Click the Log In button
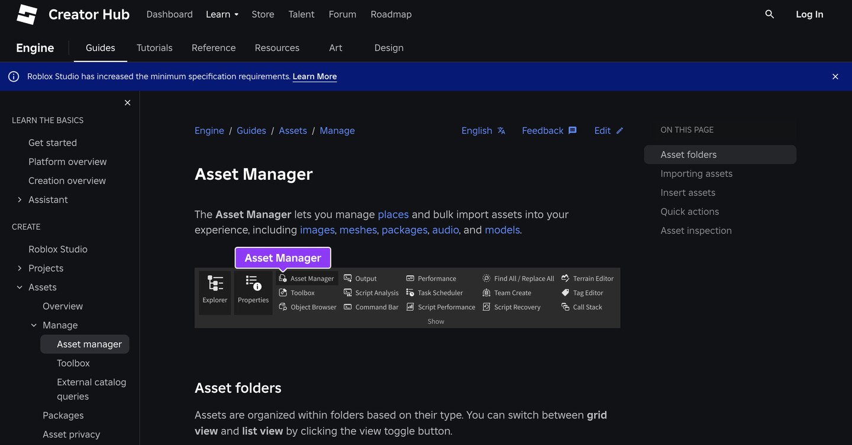The height and width of the screenshot is (445, 852). pyautogui.click(x=809, y=14)
